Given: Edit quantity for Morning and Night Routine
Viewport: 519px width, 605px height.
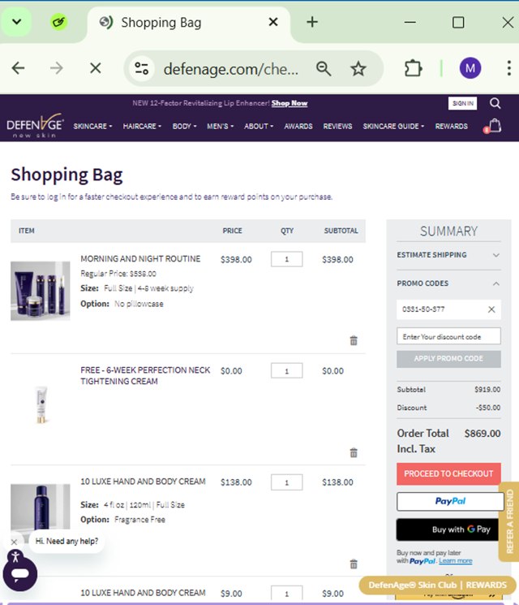Looking at the screenshot, I should (x=286, y=259).
